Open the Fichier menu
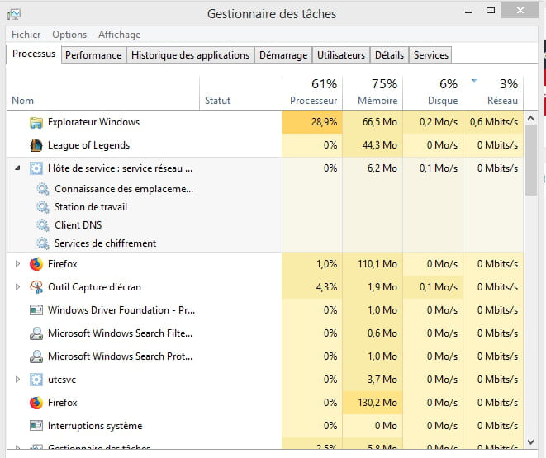 [x=26, y=35]
